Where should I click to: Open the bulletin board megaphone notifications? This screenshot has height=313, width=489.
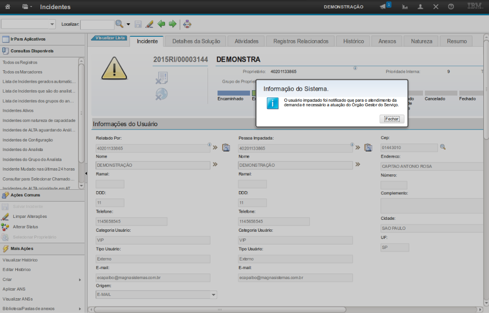383,7
